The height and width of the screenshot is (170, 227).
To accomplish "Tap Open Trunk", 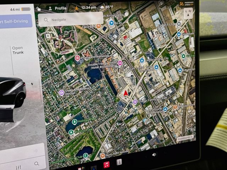I will click(18, 50).
